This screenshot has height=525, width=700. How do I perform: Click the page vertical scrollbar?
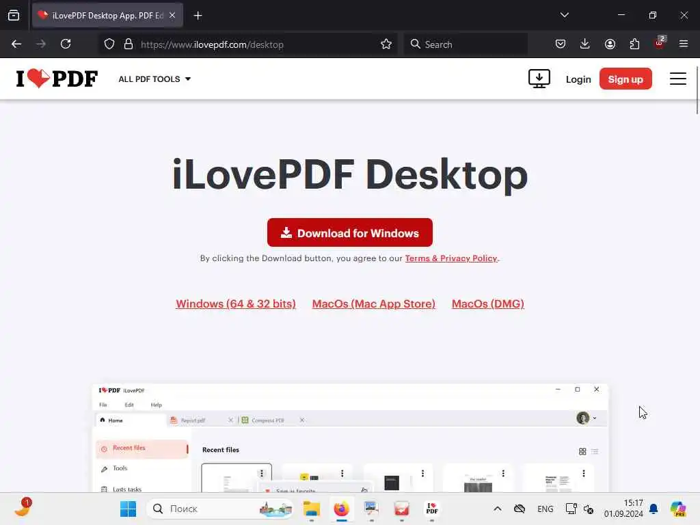697,90
